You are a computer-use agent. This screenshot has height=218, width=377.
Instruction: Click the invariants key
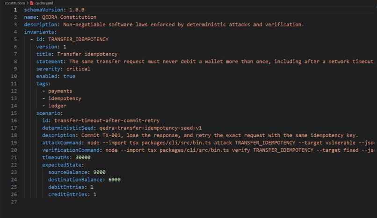point(39,32)
